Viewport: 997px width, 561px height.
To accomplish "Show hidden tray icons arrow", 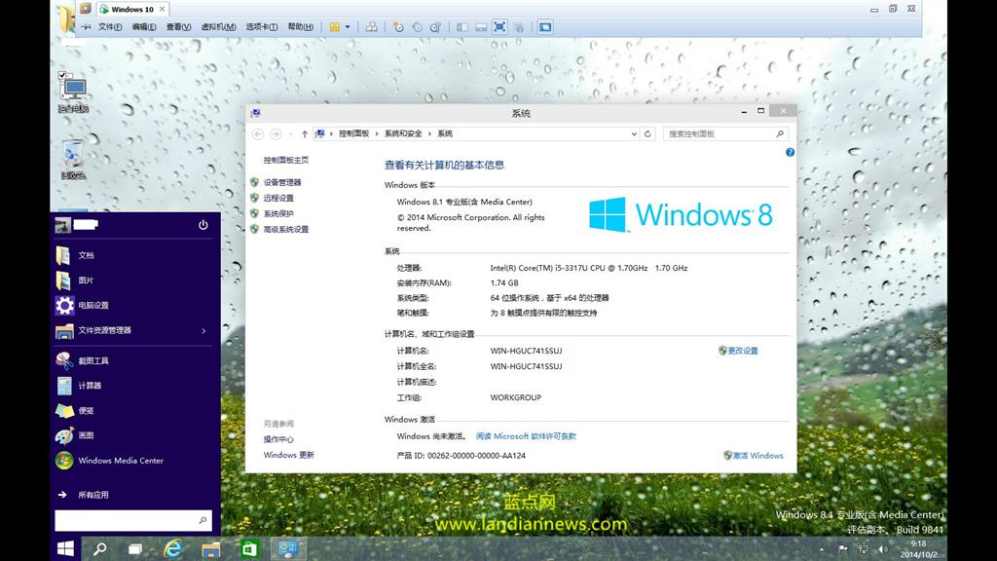I will [822, 549].
